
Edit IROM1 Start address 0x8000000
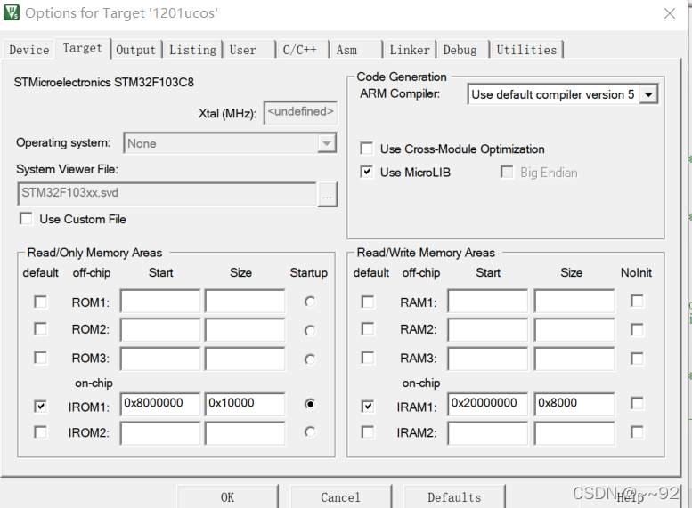coord(160,405)
